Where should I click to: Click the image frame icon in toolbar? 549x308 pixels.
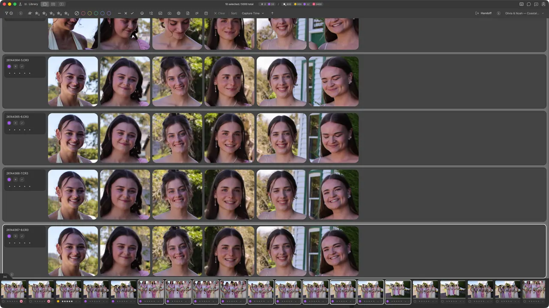160,13
